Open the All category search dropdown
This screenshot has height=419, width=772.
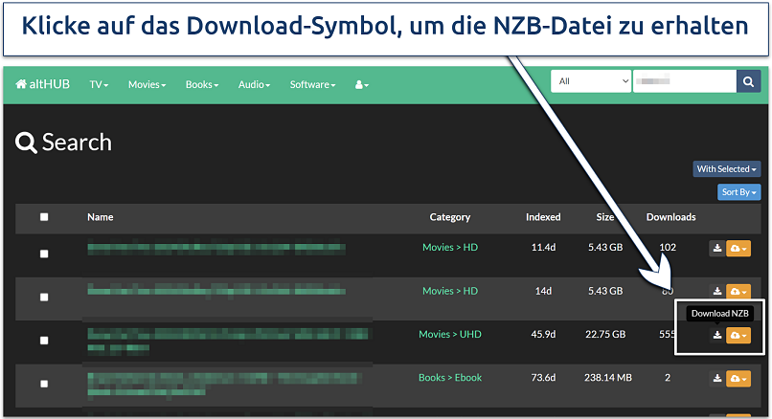tap(590, 82)
